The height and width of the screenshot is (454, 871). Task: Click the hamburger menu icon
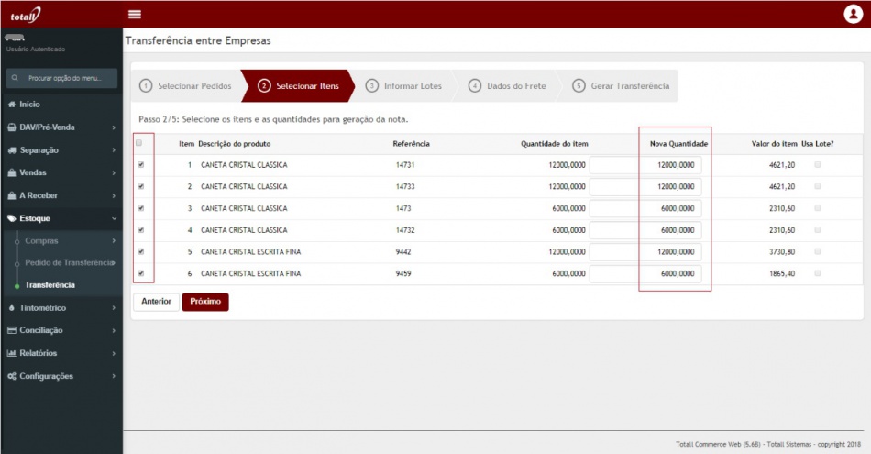coord(135,14)
